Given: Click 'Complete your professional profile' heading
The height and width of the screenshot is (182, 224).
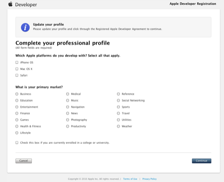Looking at the screenshot, I should 63,43.
